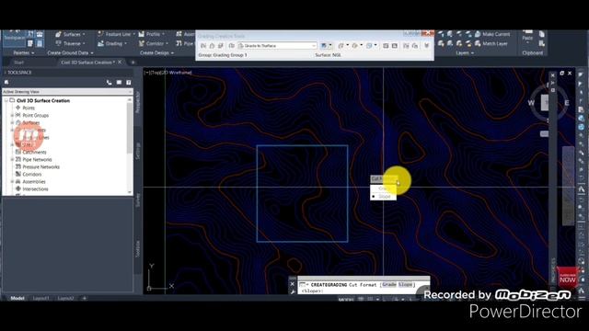
Task: Expand the Pipe Networks tree node
Action: click(12, 159)
